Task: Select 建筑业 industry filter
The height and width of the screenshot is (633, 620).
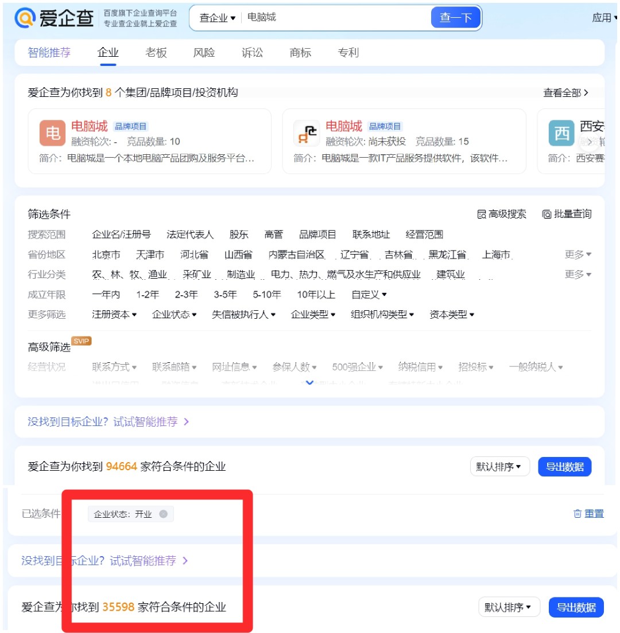Action: pos(451,275)
